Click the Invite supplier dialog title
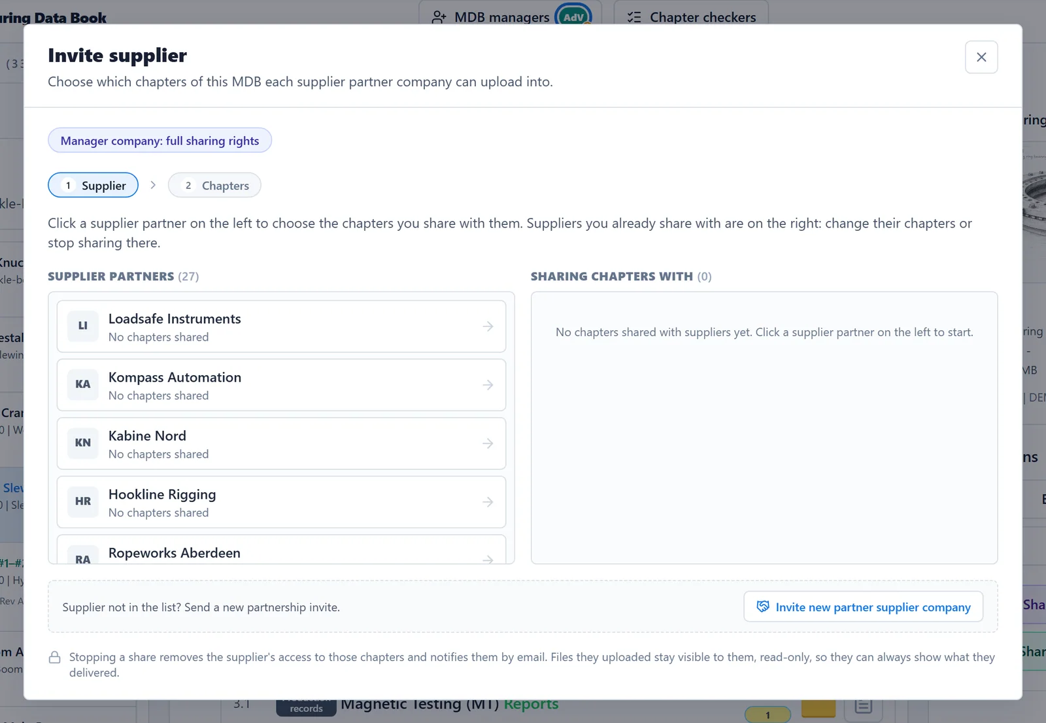Image resolution: width=1046 pixels, height=723 pixels. coord(118,56)
